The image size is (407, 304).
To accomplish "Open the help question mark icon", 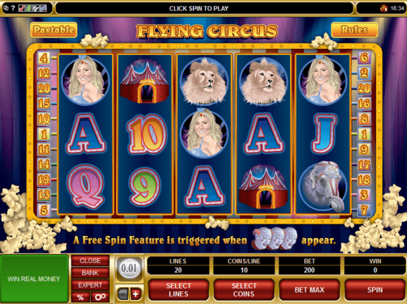I will click(x=13, y=8).
